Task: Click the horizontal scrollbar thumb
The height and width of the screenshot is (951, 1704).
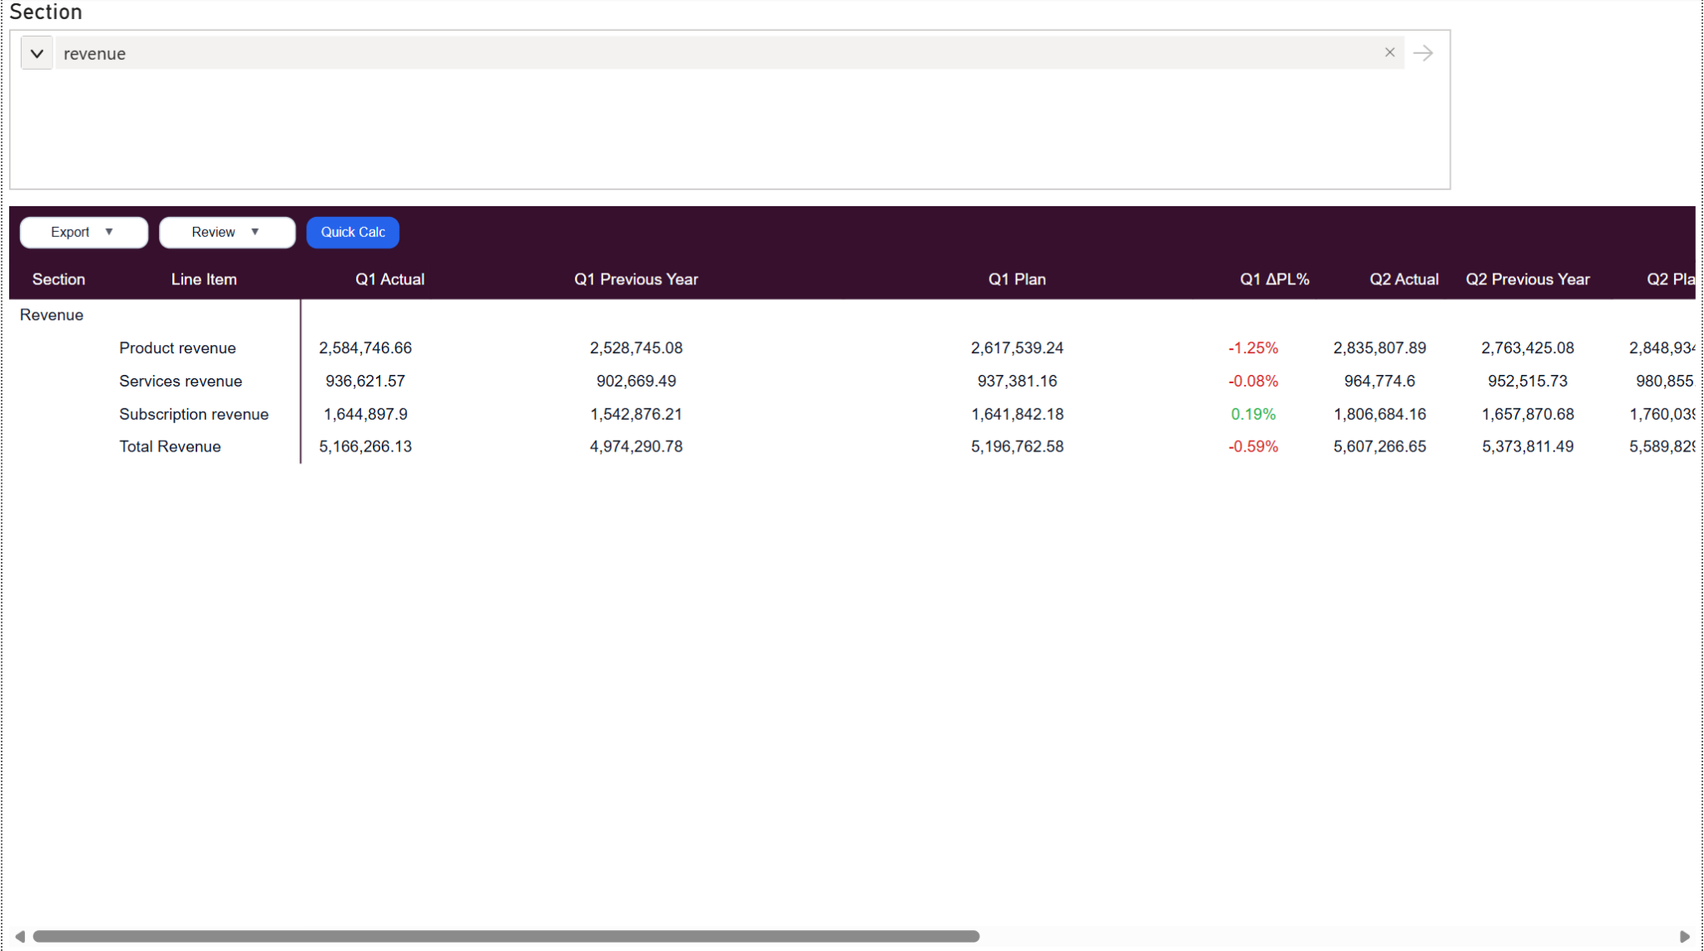Action: pos(506,936)
